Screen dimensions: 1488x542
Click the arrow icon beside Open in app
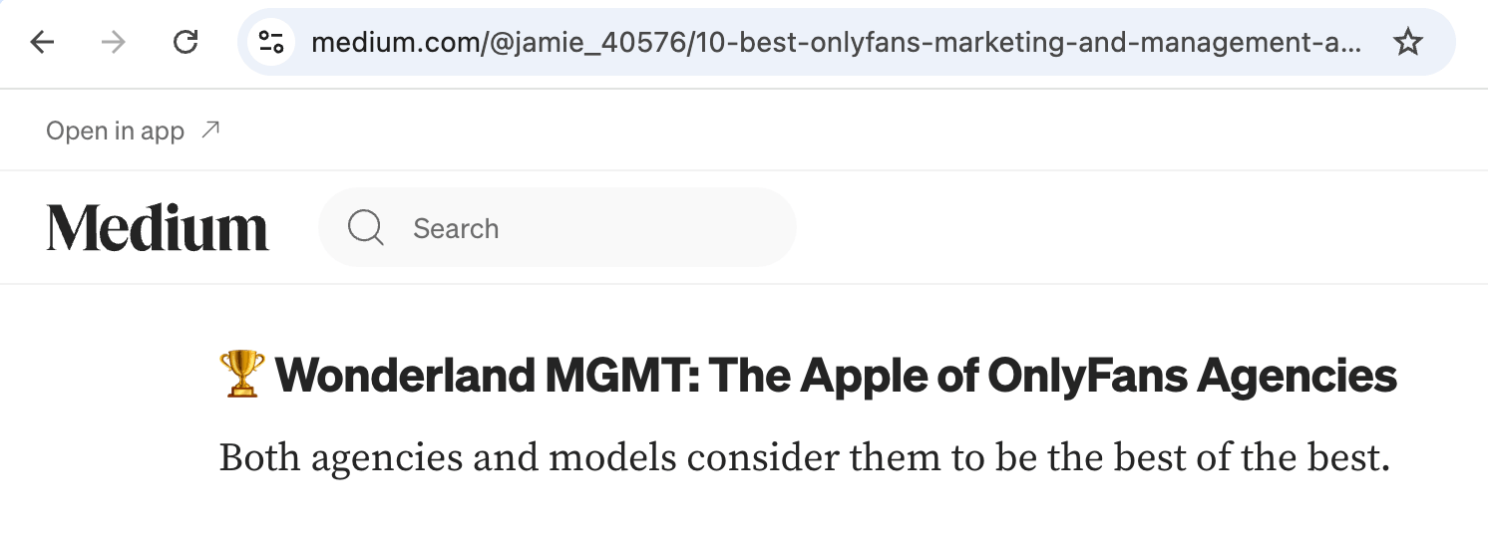210,130
